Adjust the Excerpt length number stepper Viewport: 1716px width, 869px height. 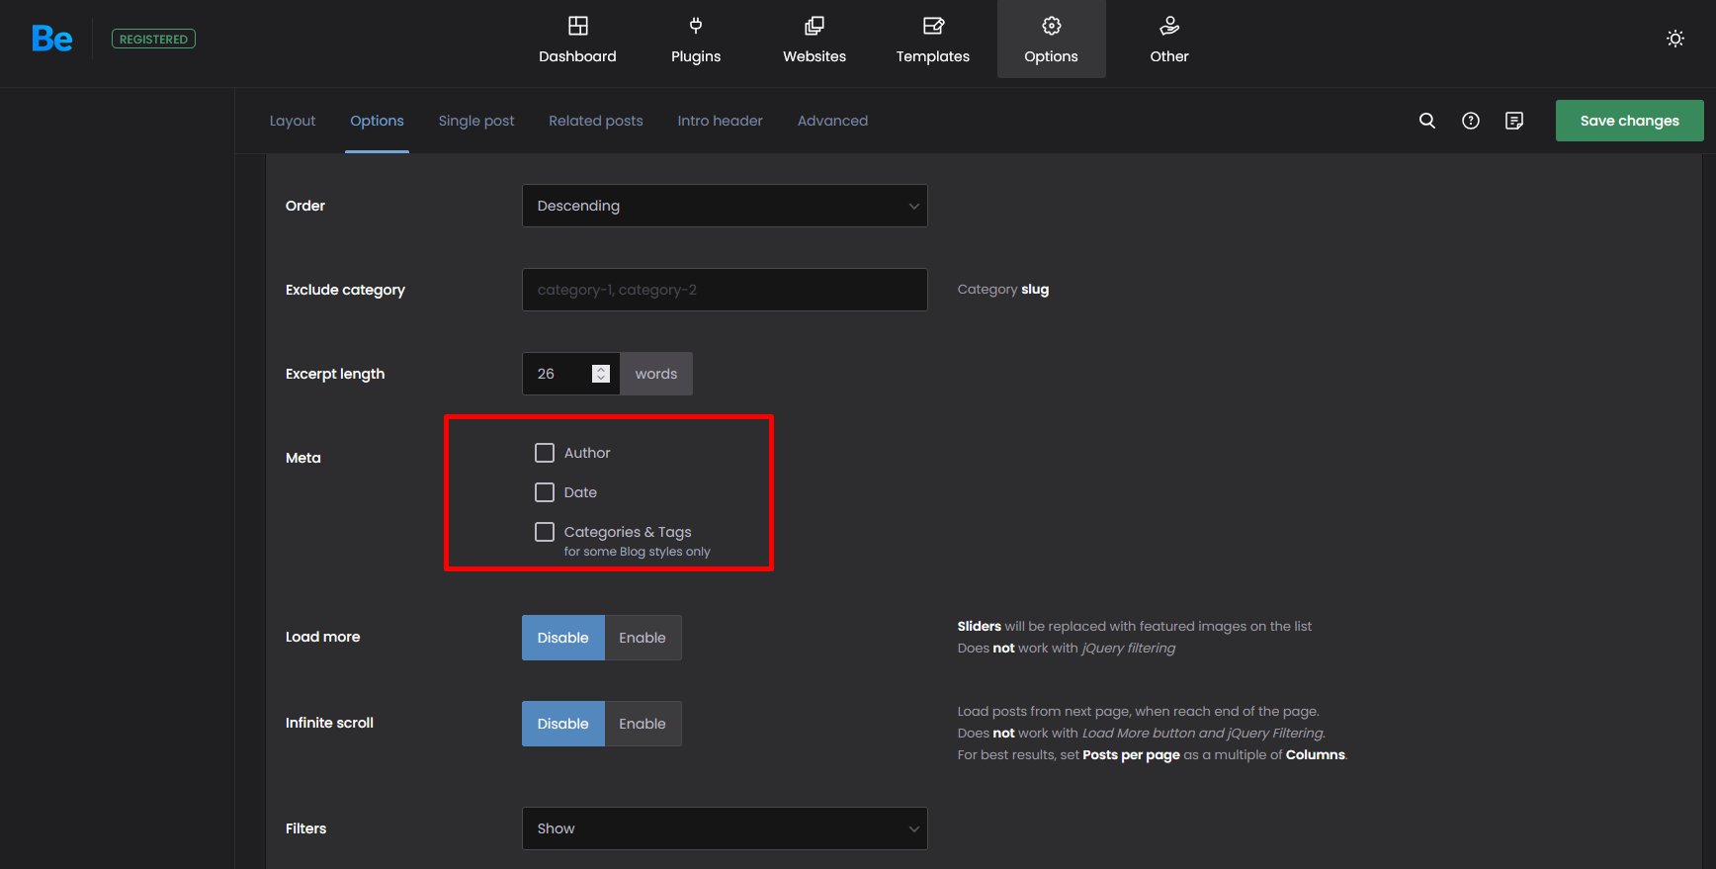601,374
